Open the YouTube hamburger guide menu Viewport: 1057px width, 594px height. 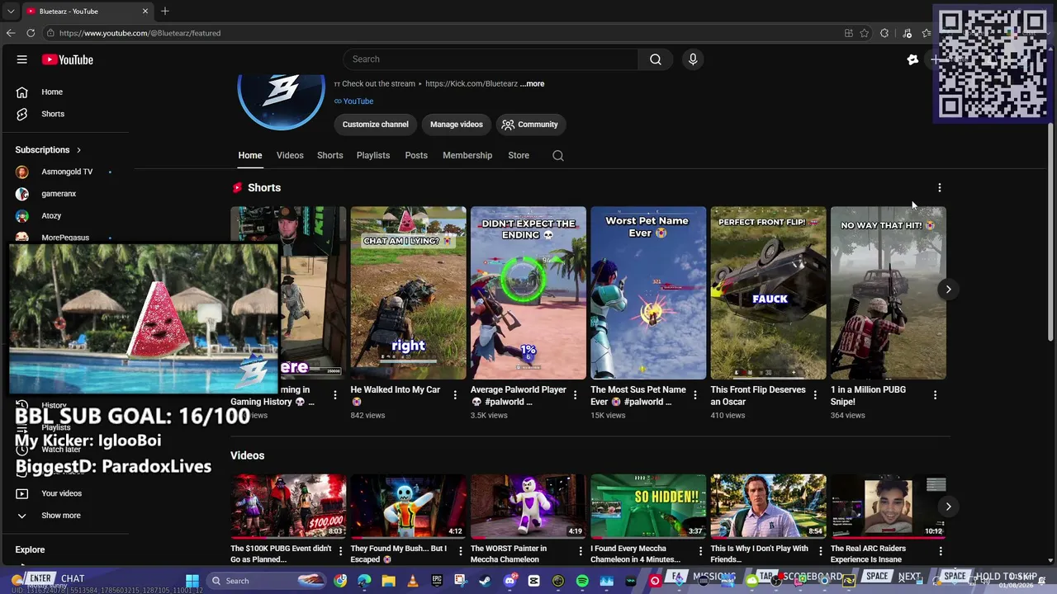[22, 59]
